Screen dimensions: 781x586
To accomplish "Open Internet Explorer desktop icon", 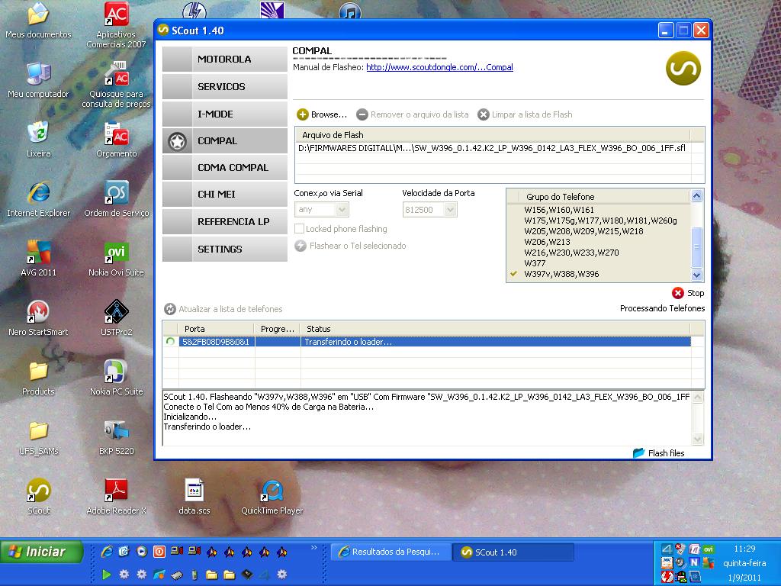I will pyautogui.click(x=38, y=199).
